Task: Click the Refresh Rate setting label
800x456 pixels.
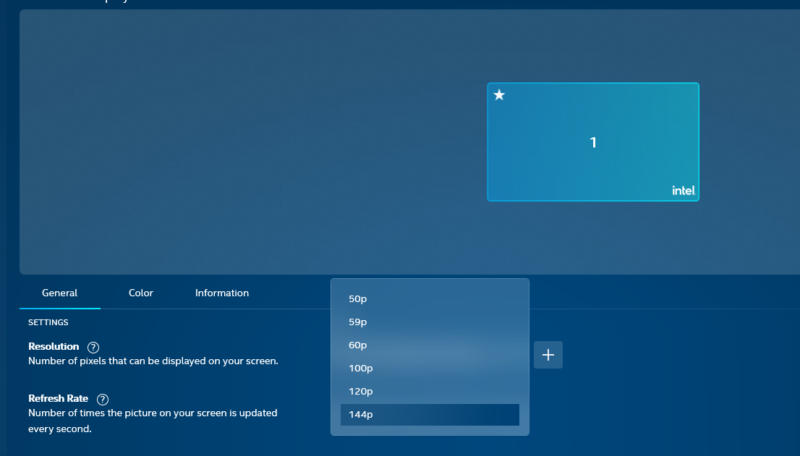Action: pyautogui.click(x=58, y=399)
